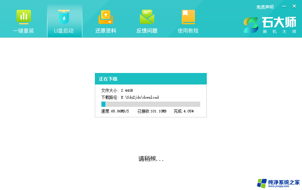
Task: Switch to the 一键重装 tab label
Action: 23,31
